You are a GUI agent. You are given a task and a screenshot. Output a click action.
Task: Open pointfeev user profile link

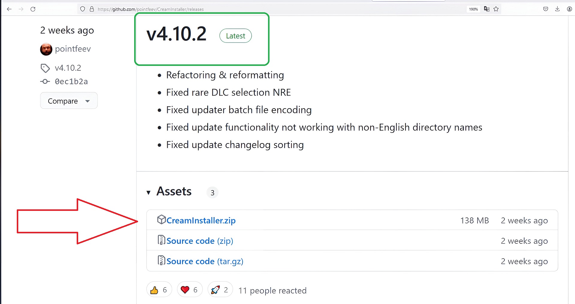click(73, 49)
